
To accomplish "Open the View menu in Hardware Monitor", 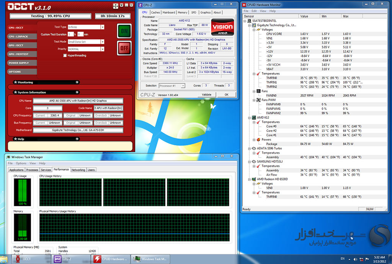I will 263,11.
